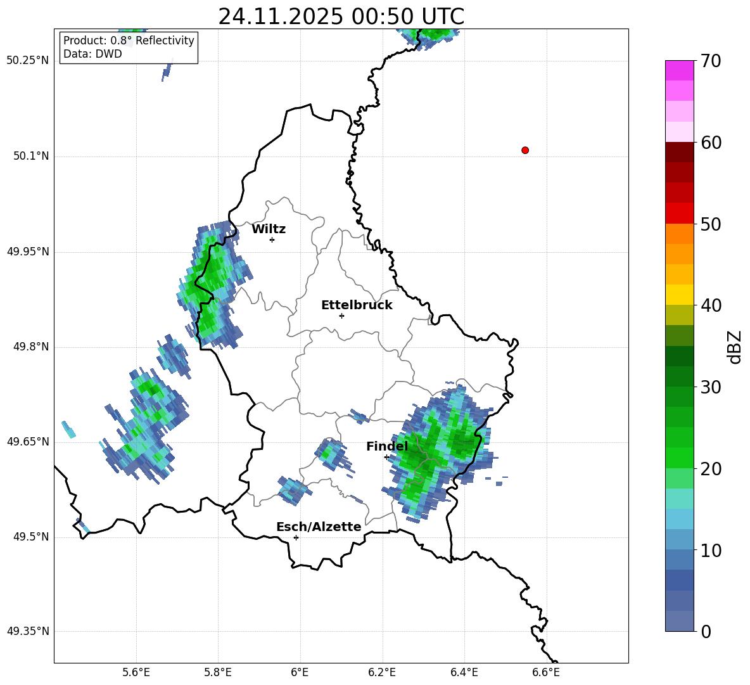Click the 6.4°E longitude label
Image resolution: width=750 pixels, height=685 pixels.
click(464, 672)
